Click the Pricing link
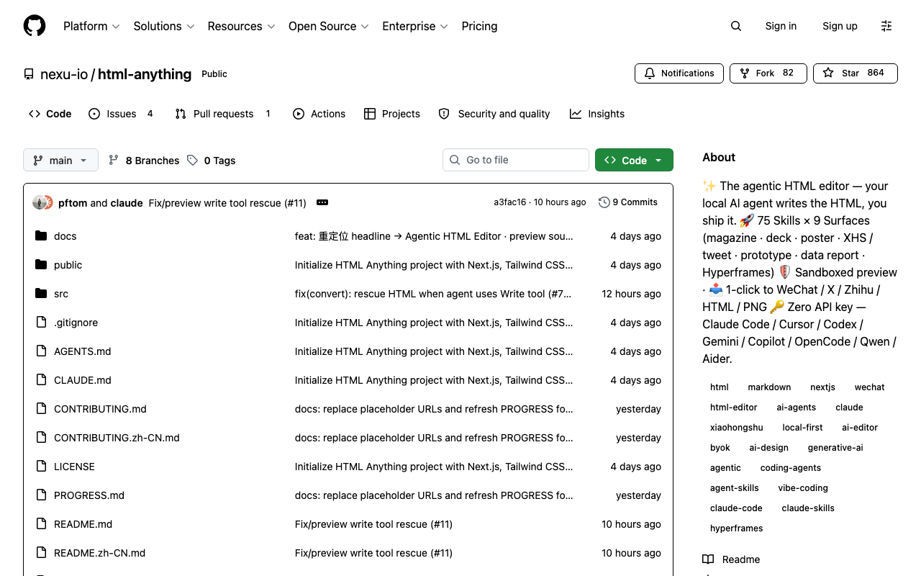921x576 pixels. tap(479, 26)
